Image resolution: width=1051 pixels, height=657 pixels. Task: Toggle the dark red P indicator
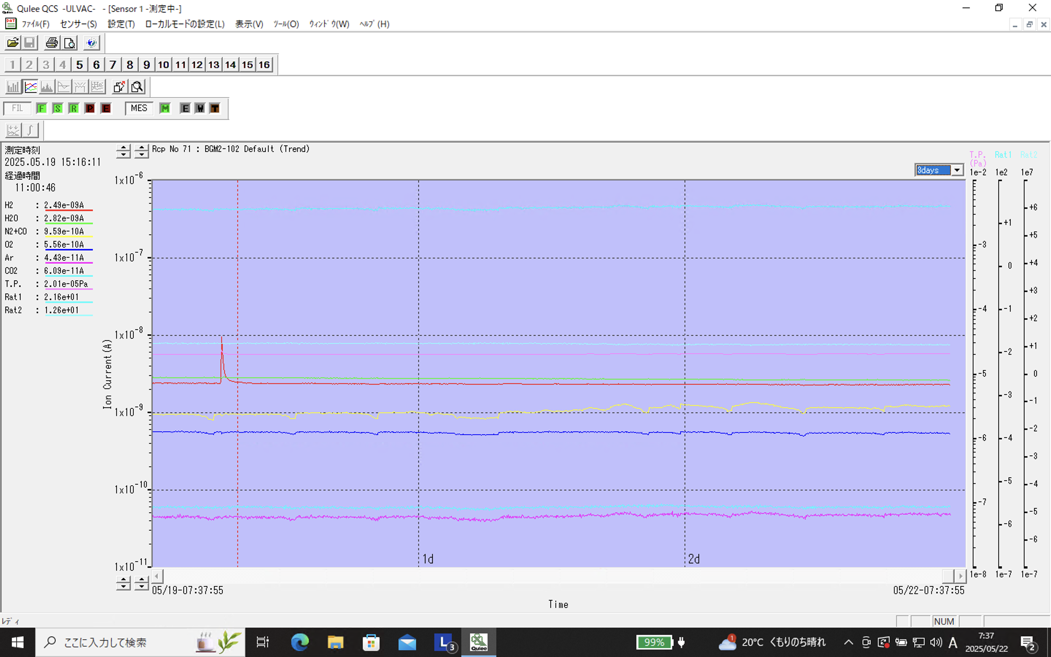(x=90, y=108)
